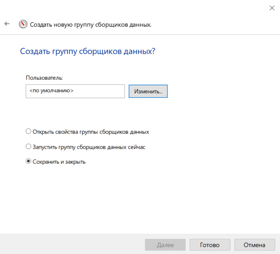Screen dimensions: 280x254
Task: Close the wizard with the X button
Action: point(272,8)
